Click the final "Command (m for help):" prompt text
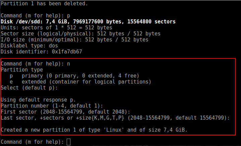Screen dimensions: 241x146 pos(32,142)
